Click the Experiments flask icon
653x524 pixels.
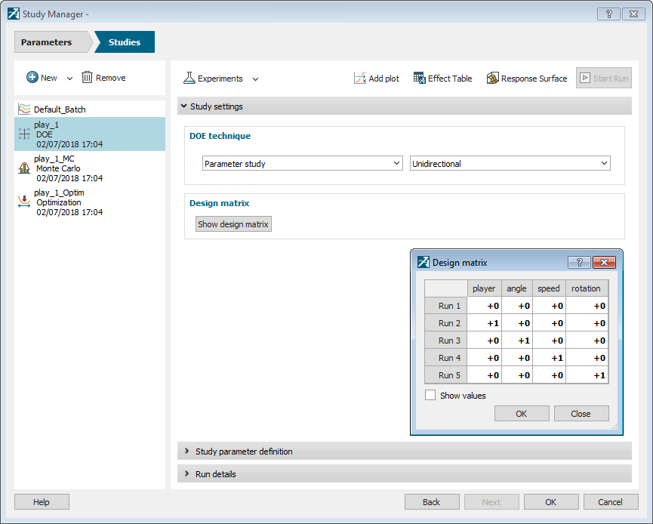pos(189,78)
